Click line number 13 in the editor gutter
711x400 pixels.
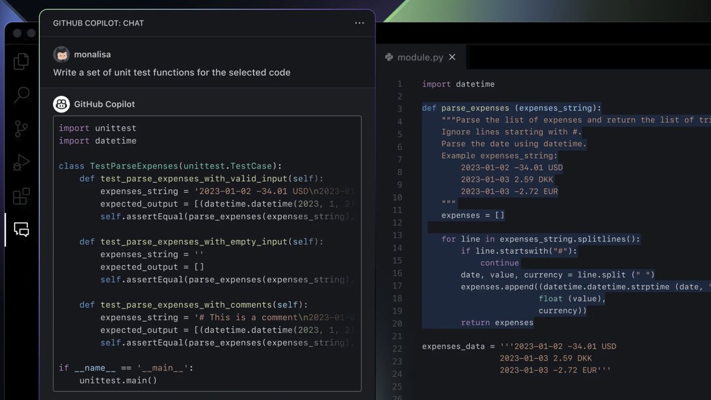point(396,239)
